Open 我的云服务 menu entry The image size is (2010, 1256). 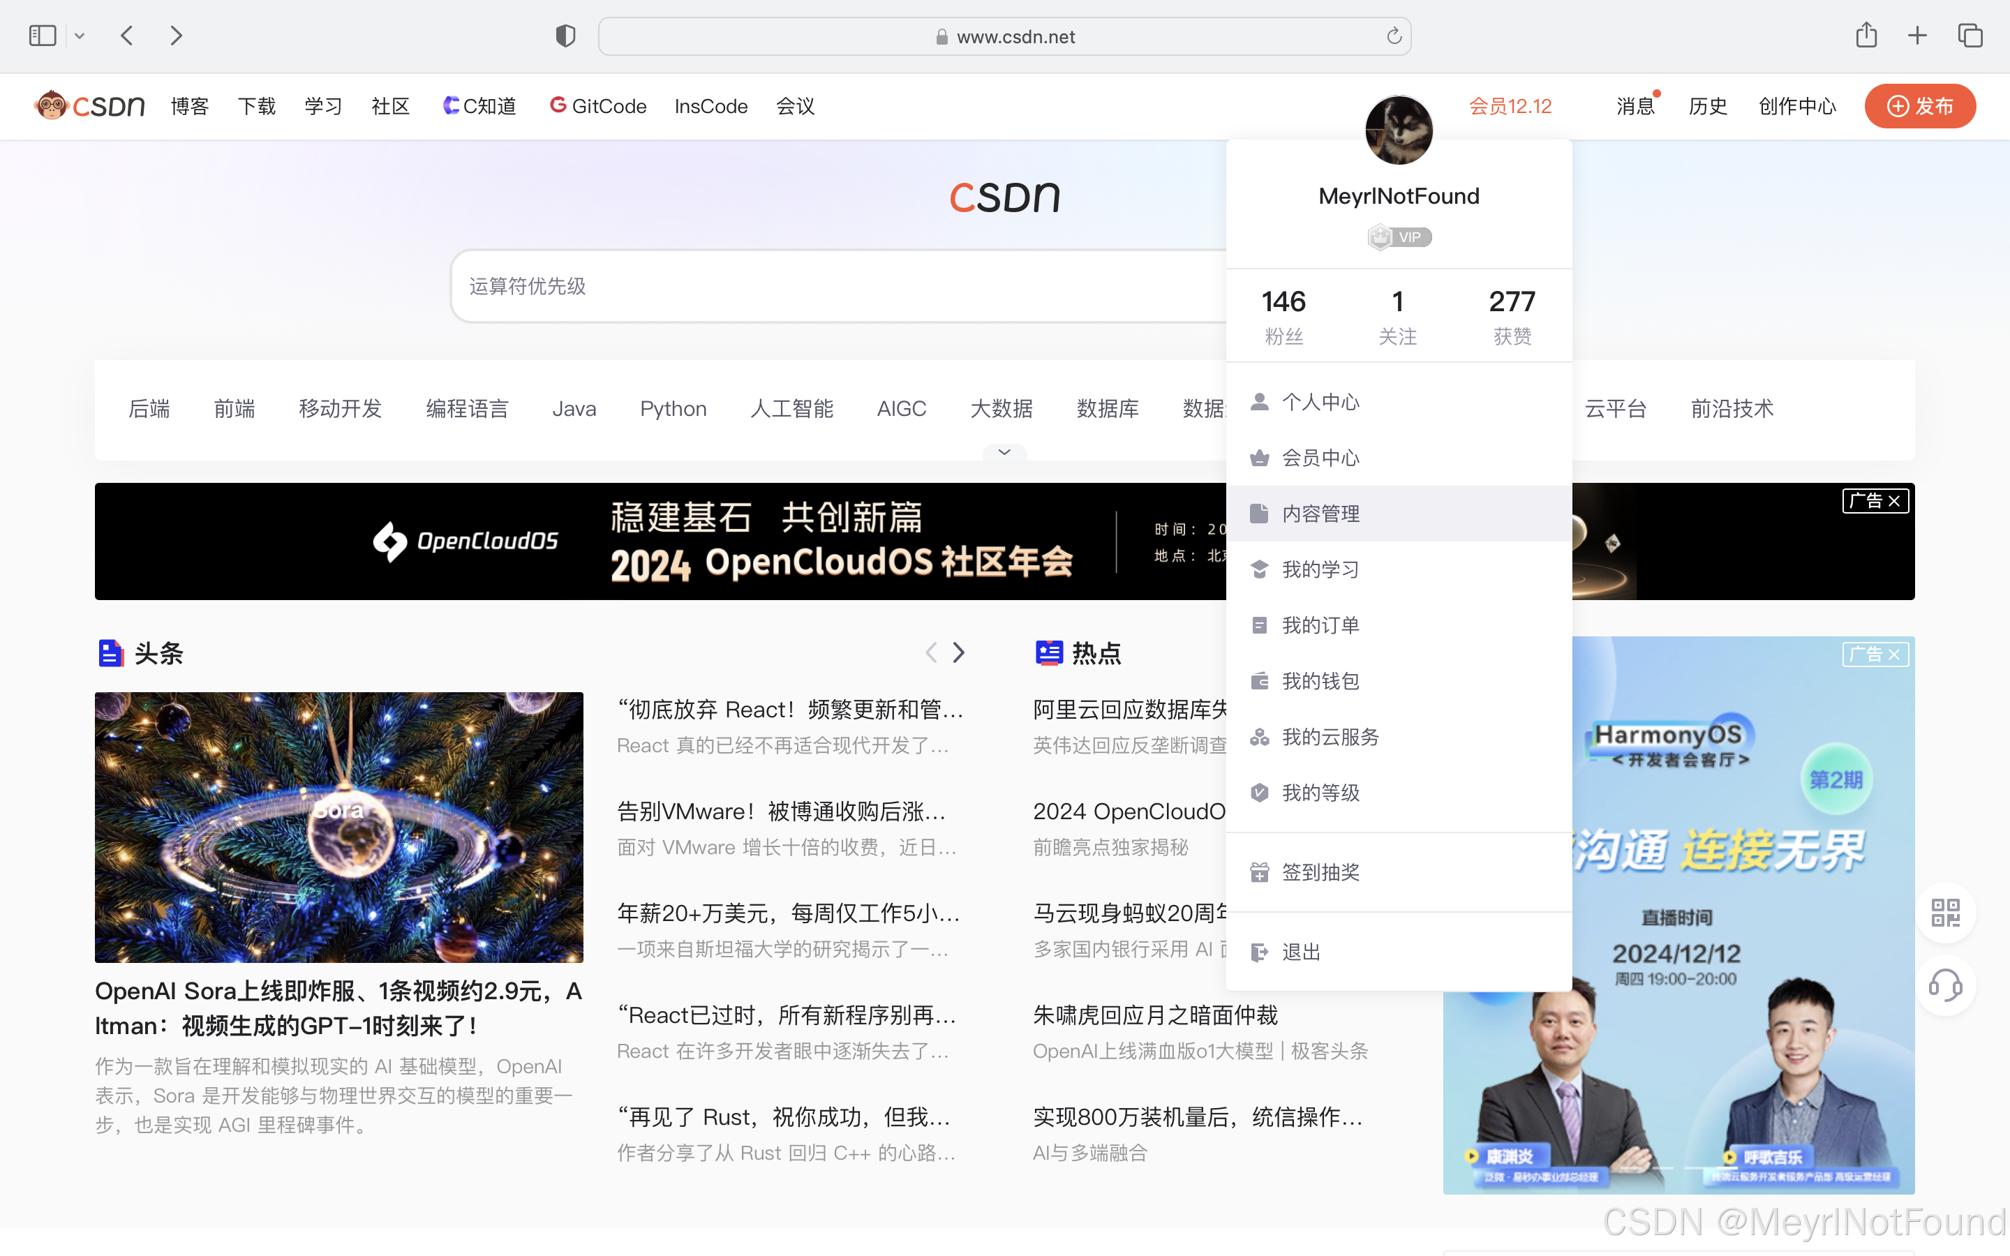[x=1399, y=737]
